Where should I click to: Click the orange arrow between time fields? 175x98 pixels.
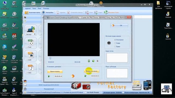click(x=73, y=76)
